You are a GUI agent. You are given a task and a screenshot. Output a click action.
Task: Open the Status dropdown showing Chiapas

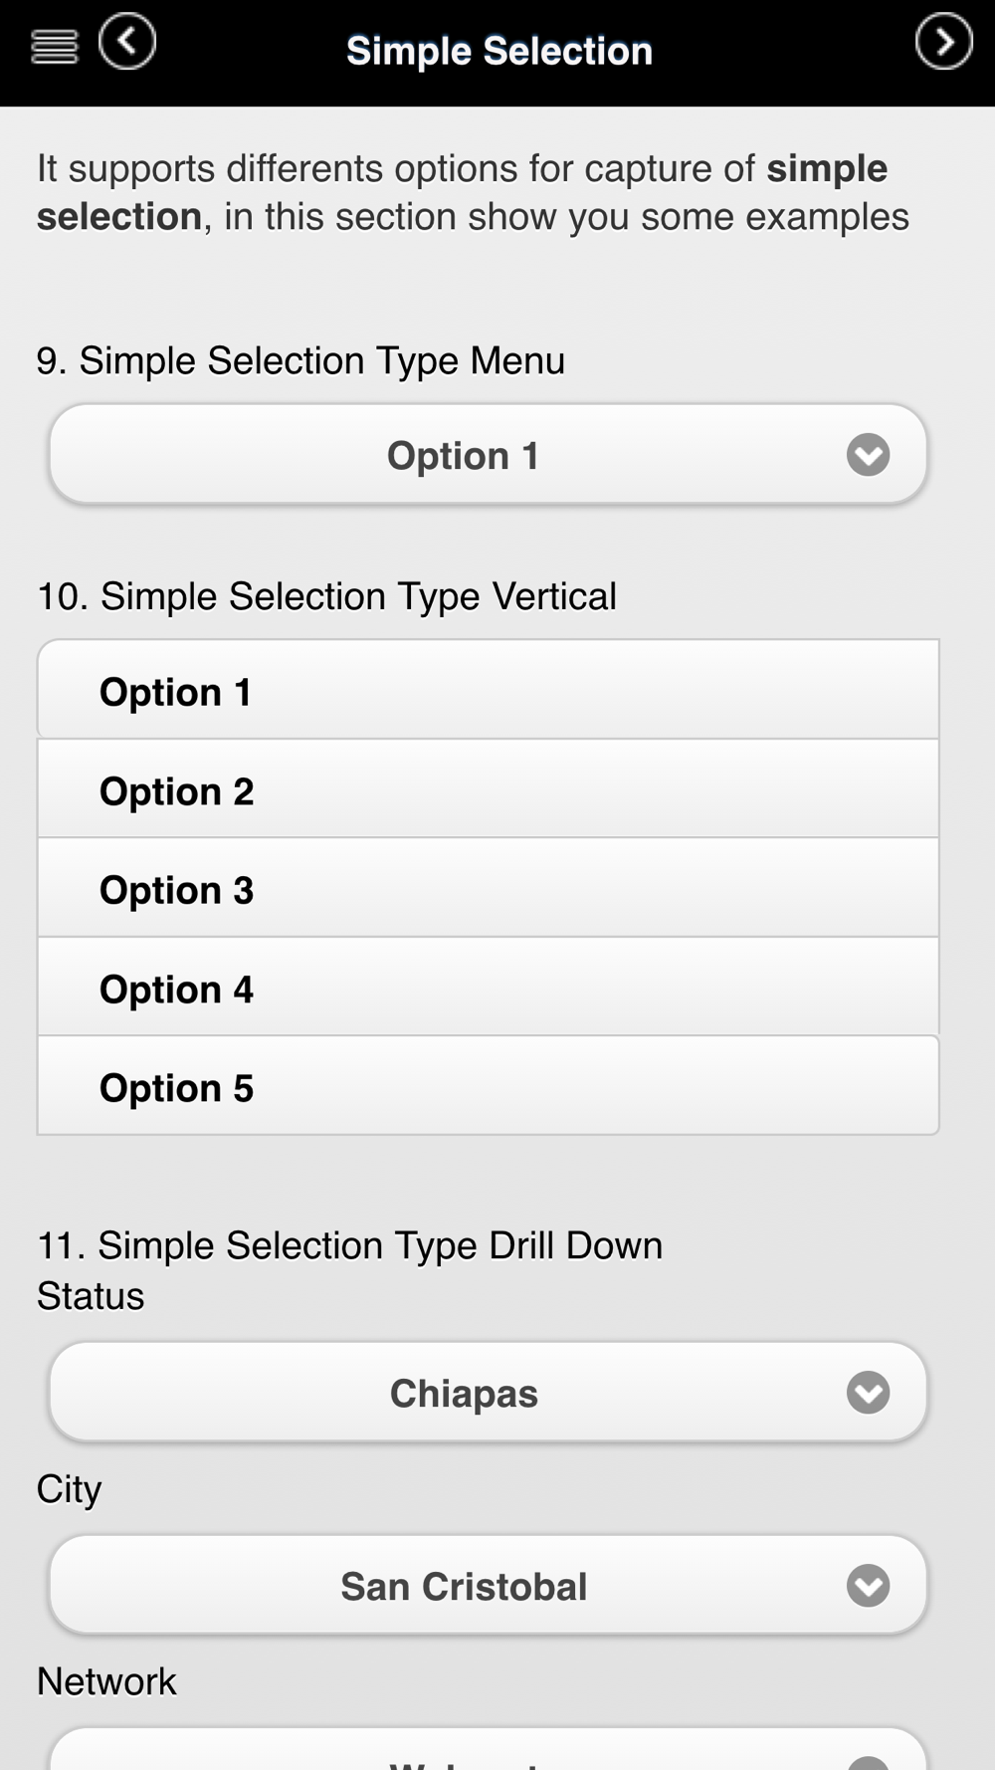pyautogui.click(x=489, y=1392)
